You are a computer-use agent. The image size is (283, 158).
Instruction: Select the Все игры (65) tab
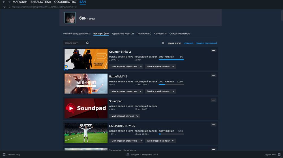(x=101, y=34)
